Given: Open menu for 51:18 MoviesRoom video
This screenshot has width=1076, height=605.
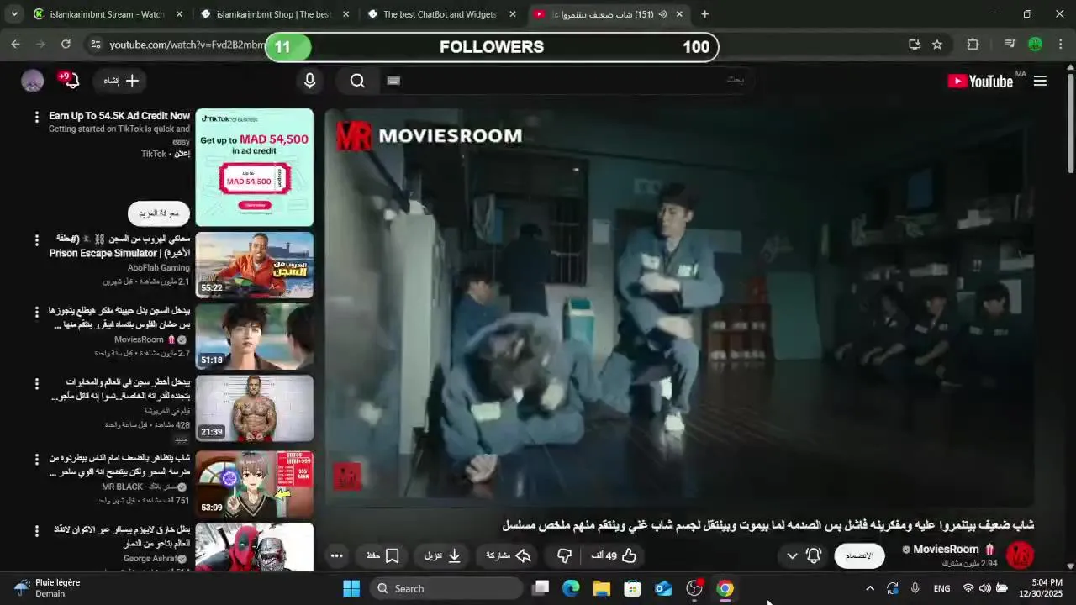Looking at the screenshot, I should point(36,312).
